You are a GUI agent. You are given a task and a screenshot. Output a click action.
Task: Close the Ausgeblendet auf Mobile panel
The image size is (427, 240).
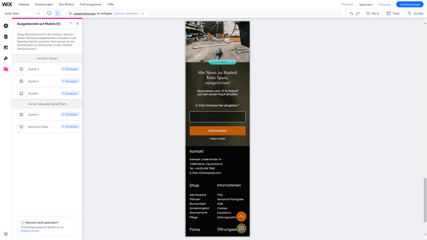(77, 24)
